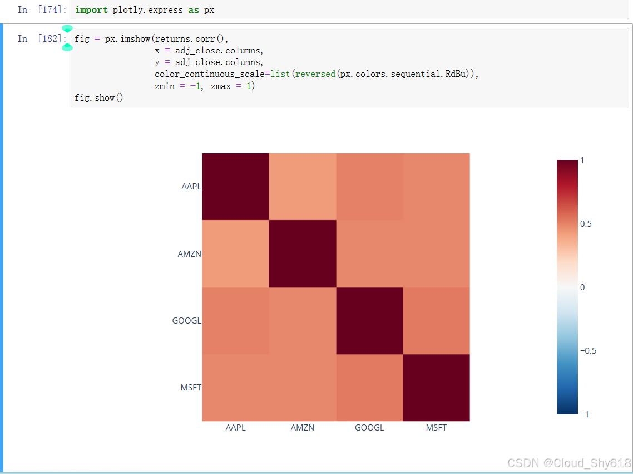Click heatmap cell in AAPL row, AMZN column
633x474 pixels.
point(303,187)
